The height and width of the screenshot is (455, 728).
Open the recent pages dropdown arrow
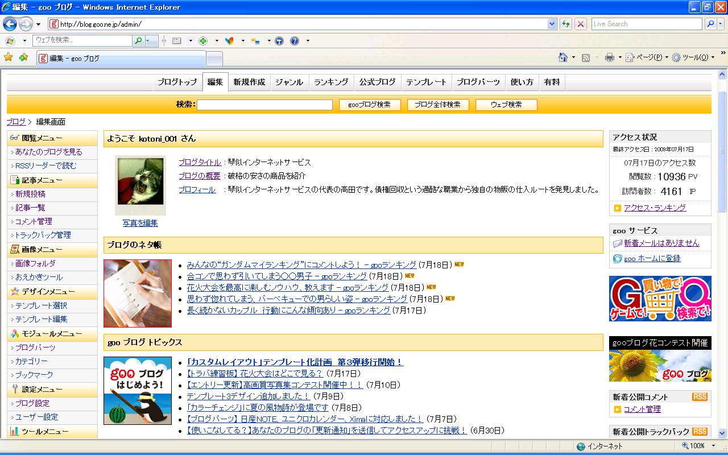tap(39, 24)
